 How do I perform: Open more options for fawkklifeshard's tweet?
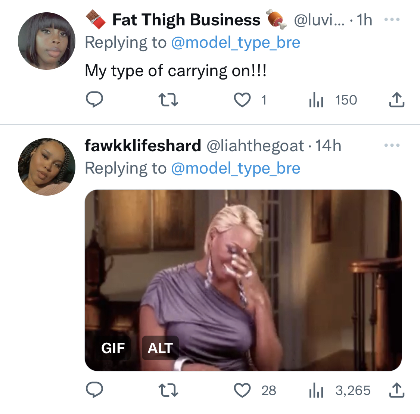pyautogui.click(x=392, y=145)
